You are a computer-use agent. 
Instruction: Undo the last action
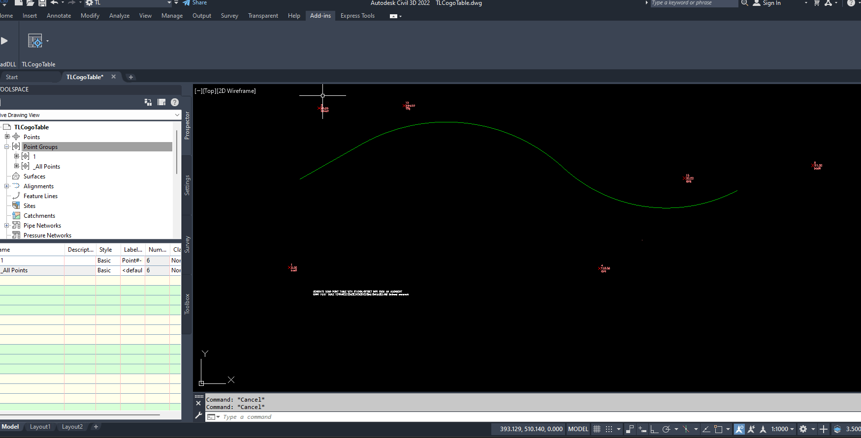coord(54,3)
